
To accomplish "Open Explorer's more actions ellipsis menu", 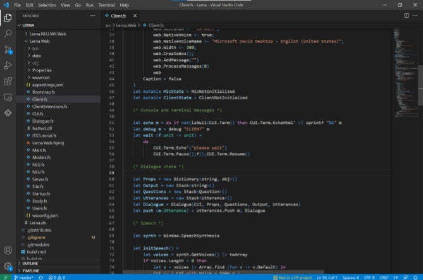I will click(x=94, y=15).
